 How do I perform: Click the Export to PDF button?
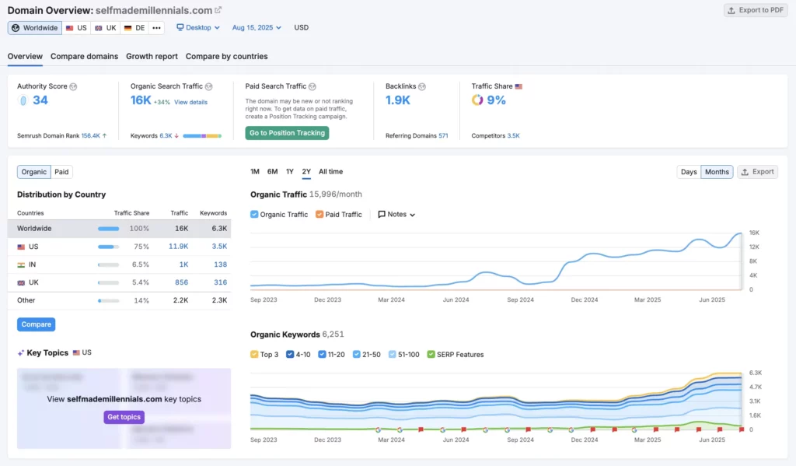pos(754,10)
